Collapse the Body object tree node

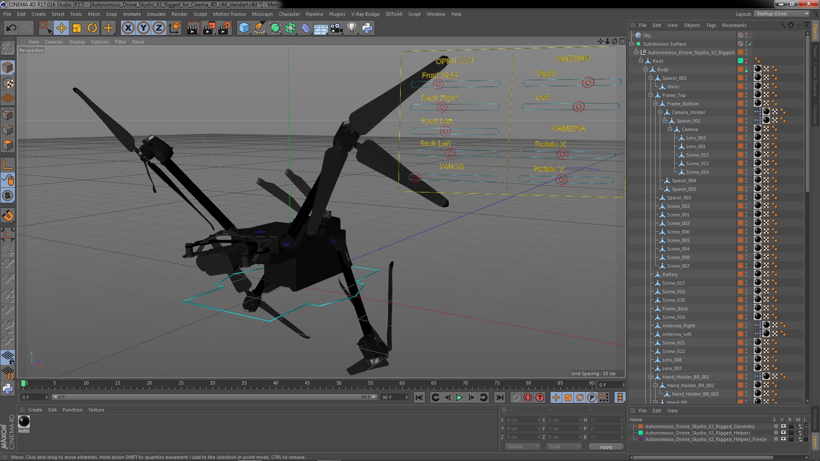pos(646,70)
